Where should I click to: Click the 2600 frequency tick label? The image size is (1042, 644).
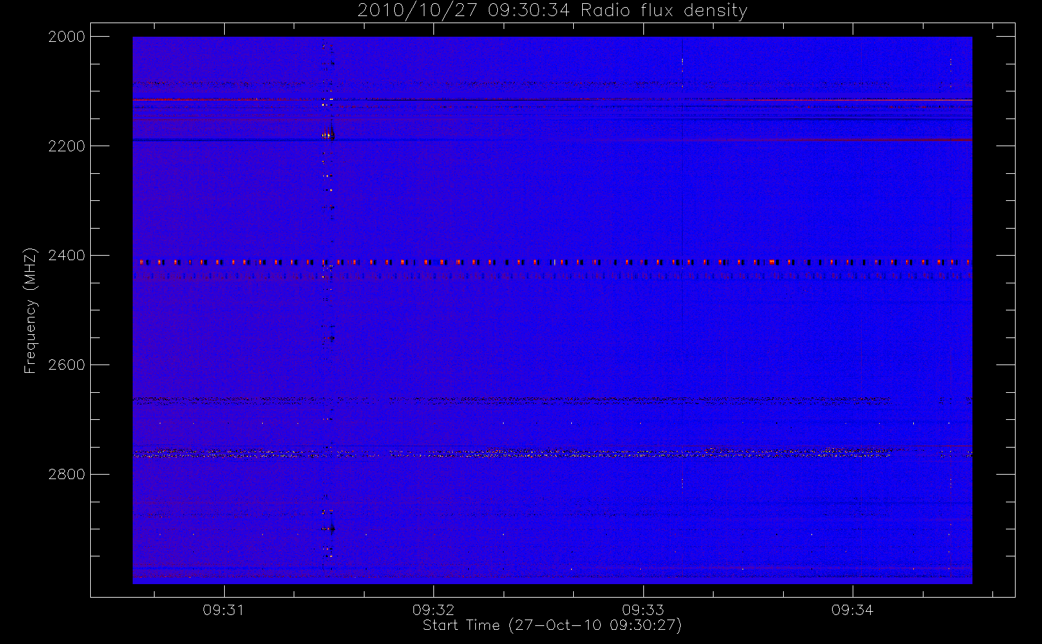[67, 365]
